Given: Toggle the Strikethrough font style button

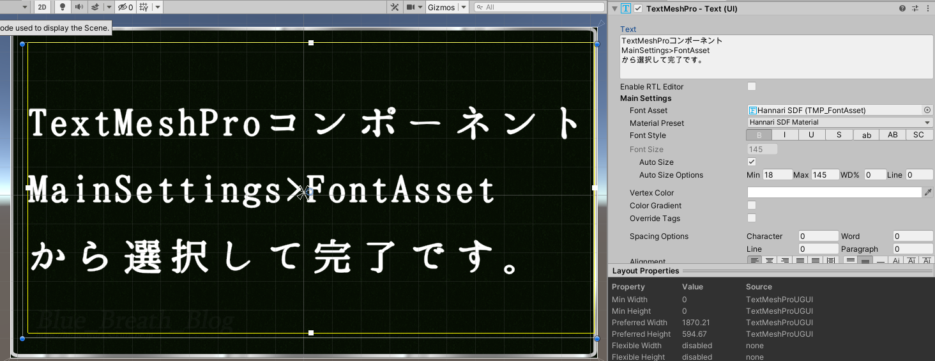Looking at the screenshot, I should (x=839, y=135).
